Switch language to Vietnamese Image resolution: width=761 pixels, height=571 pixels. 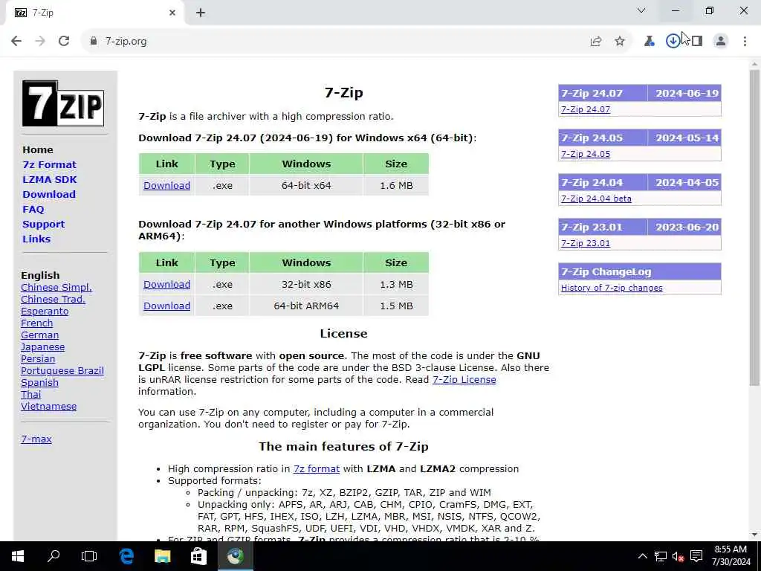[x=48, y=407]
